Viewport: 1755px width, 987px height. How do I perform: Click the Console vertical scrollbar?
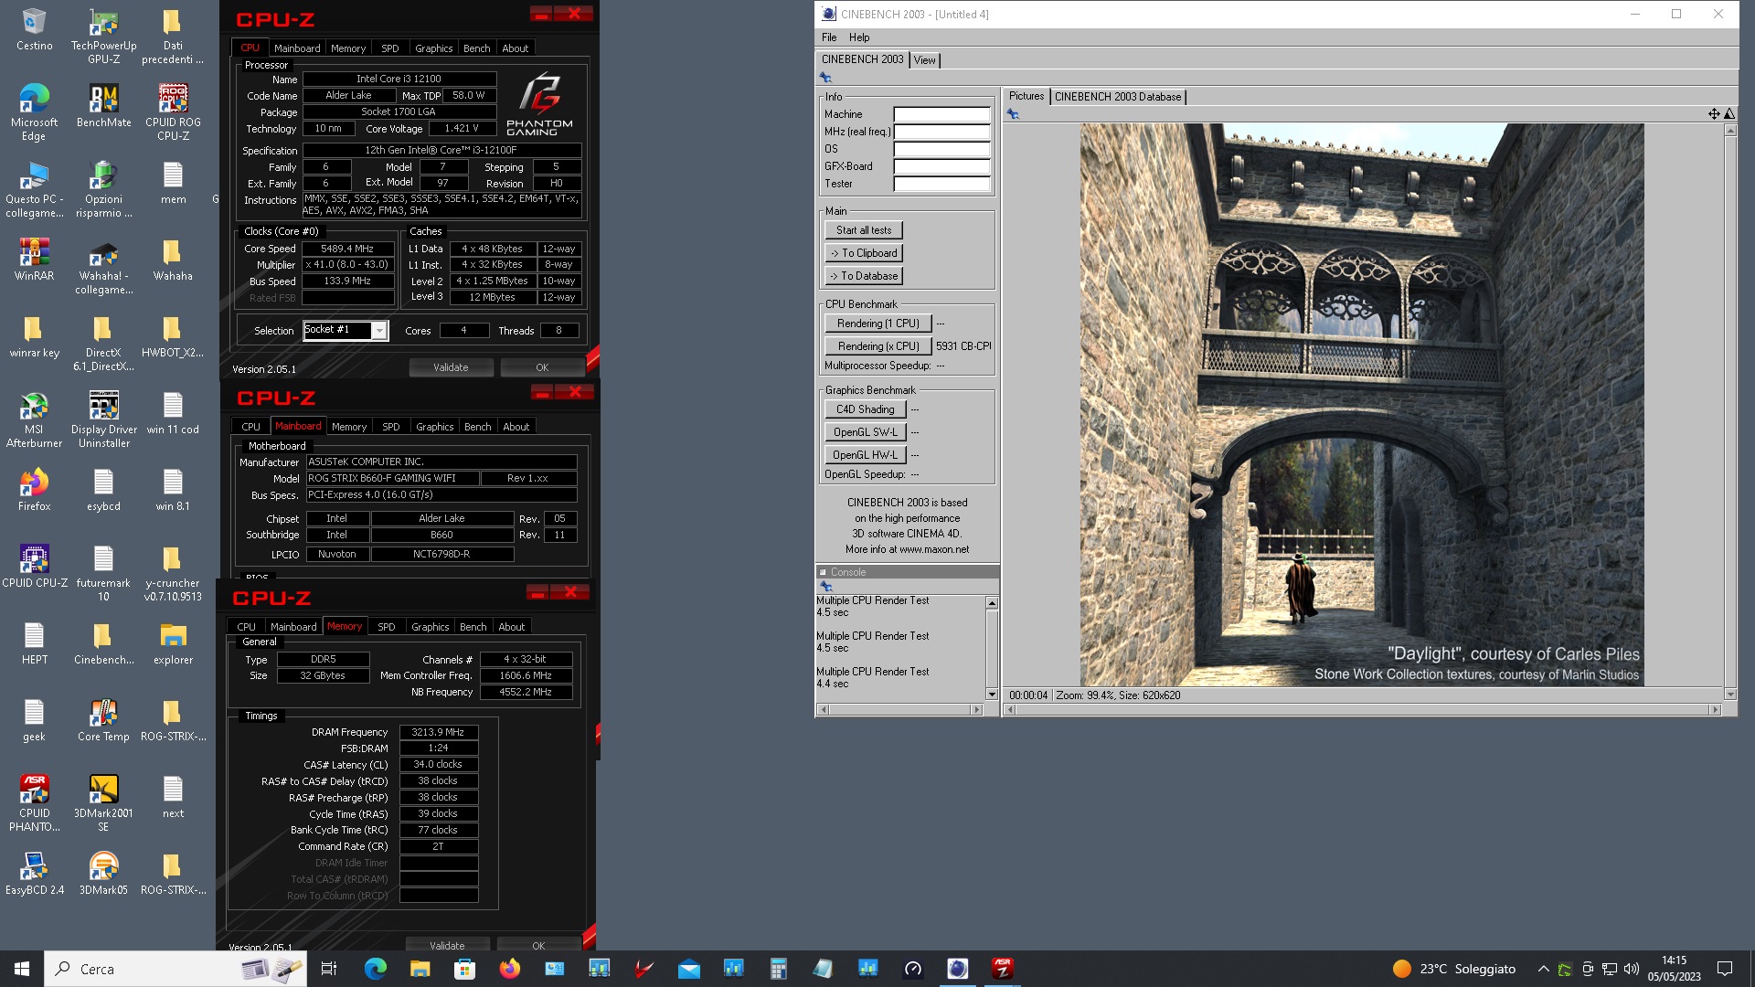coord(992,649)
